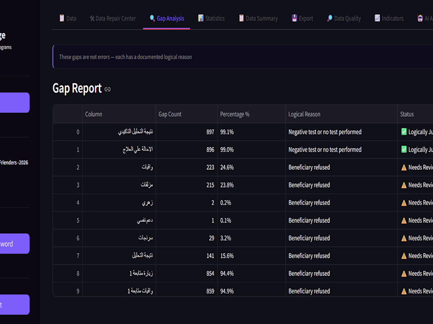Image resolution: width=433 pixels, height=324 pixels.
Task: Click green checkmark in row 0 Status
Action: click(x=404, y=132)
